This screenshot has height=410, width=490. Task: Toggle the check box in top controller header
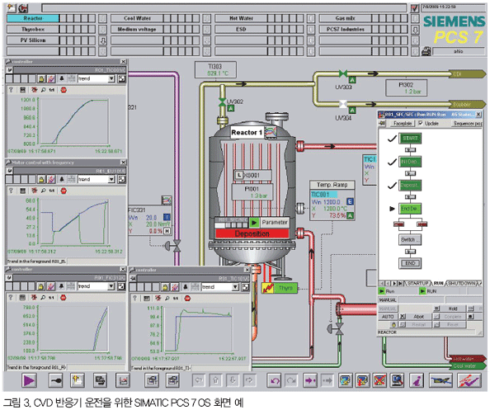tap(9, 70)
